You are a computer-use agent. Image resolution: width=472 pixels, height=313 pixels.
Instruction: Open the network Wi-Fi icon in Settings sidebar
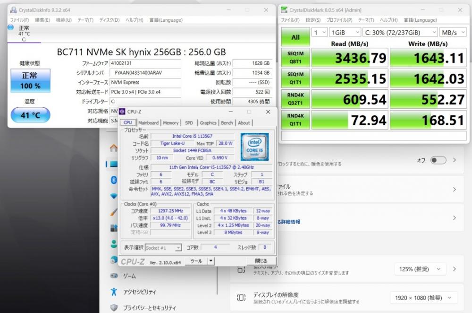tap(114, 196)
